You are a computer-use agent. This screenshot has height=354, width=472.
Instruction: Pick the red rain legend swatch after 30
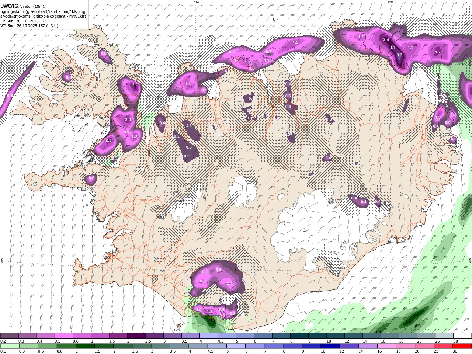(462, 346)
